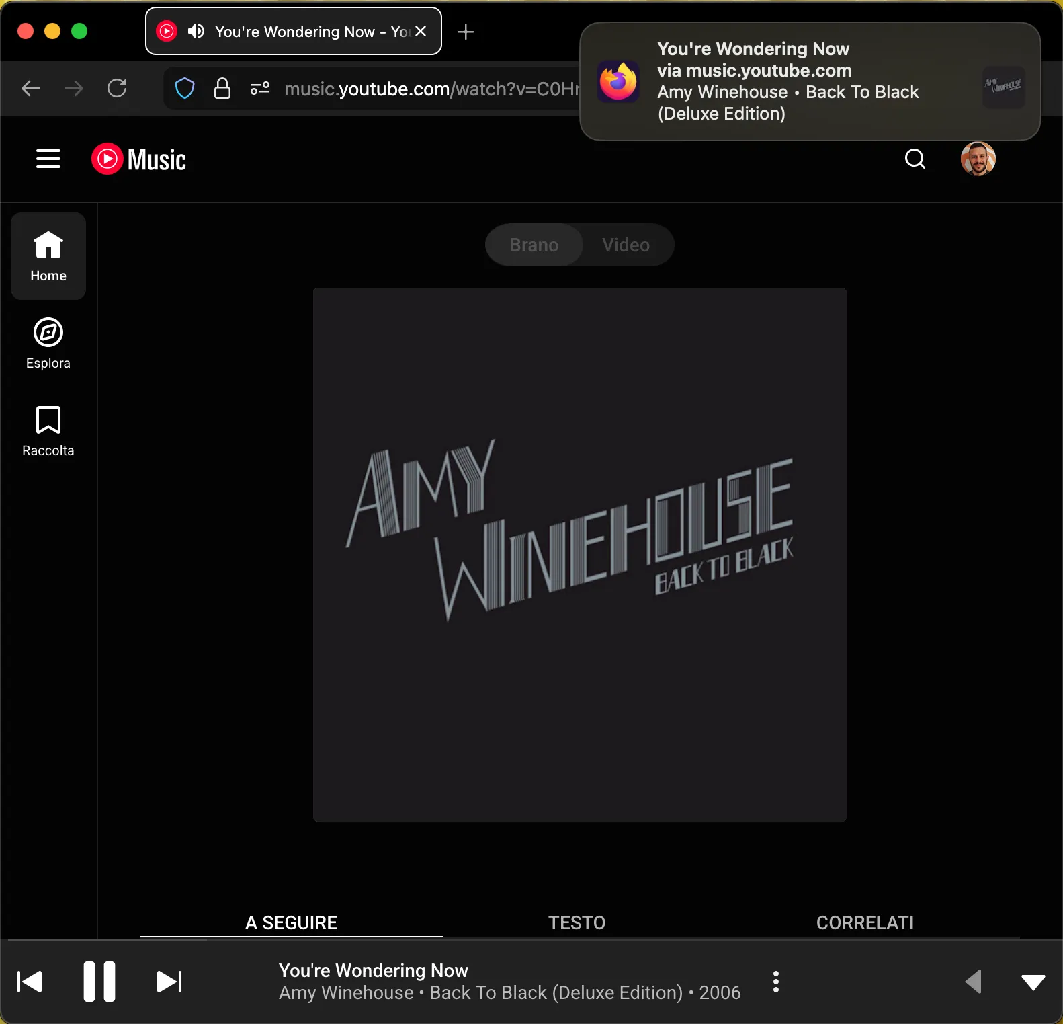
Task: Switch to Brano song mode
Action: [x=534, y=245]
